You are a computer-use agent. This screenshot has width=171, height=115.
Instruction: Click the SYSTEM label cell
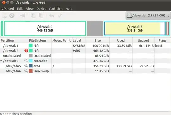pos(79,46)
